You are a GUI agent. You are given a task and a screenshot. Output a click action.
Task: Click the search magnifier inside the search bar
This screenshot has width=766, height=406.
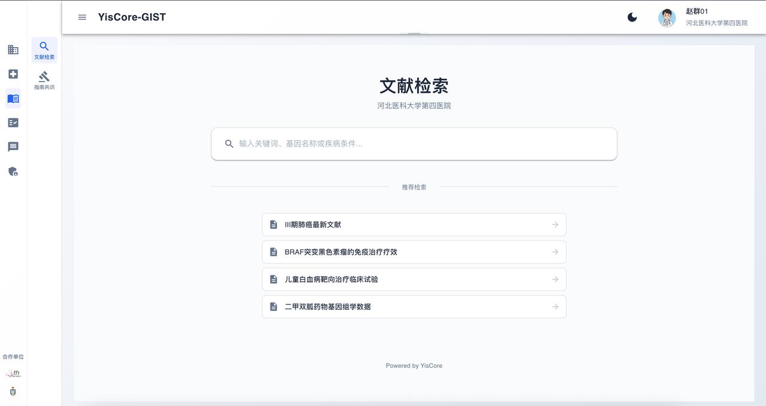point(229,144)
